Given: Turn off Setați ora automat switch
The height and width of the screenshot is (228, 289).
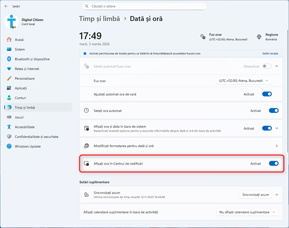Looking at the screenshot, I should coord(273,111).
